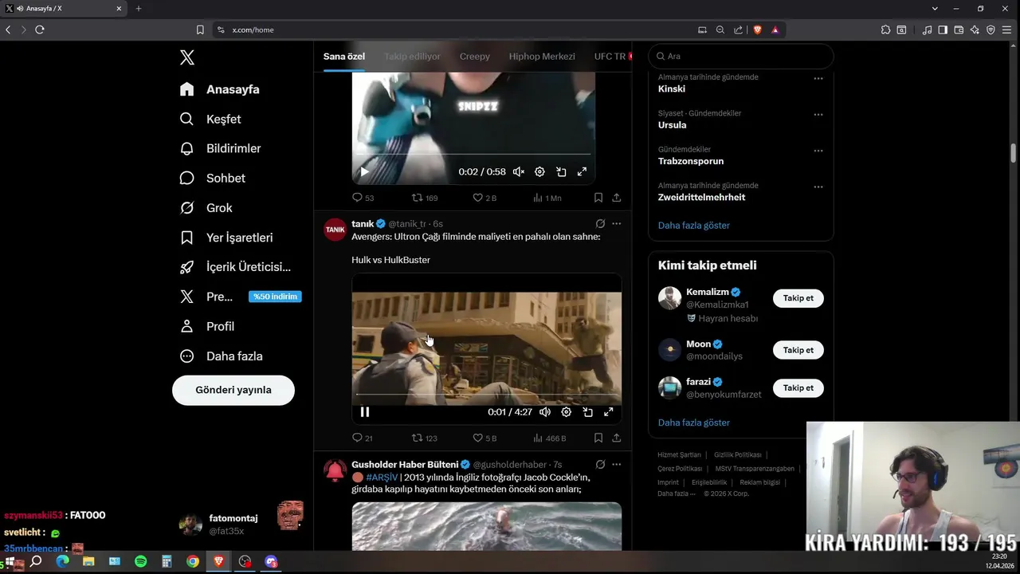
Task: Click Gönderi yayınla button
Action: (233, 390)
